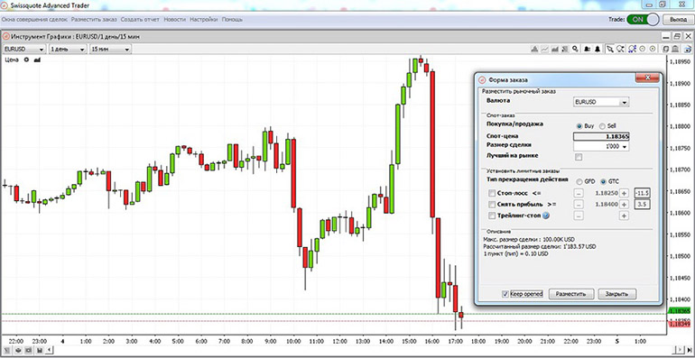
Task: Select the arrow pointer cursor tool
Action: point(610,49)
